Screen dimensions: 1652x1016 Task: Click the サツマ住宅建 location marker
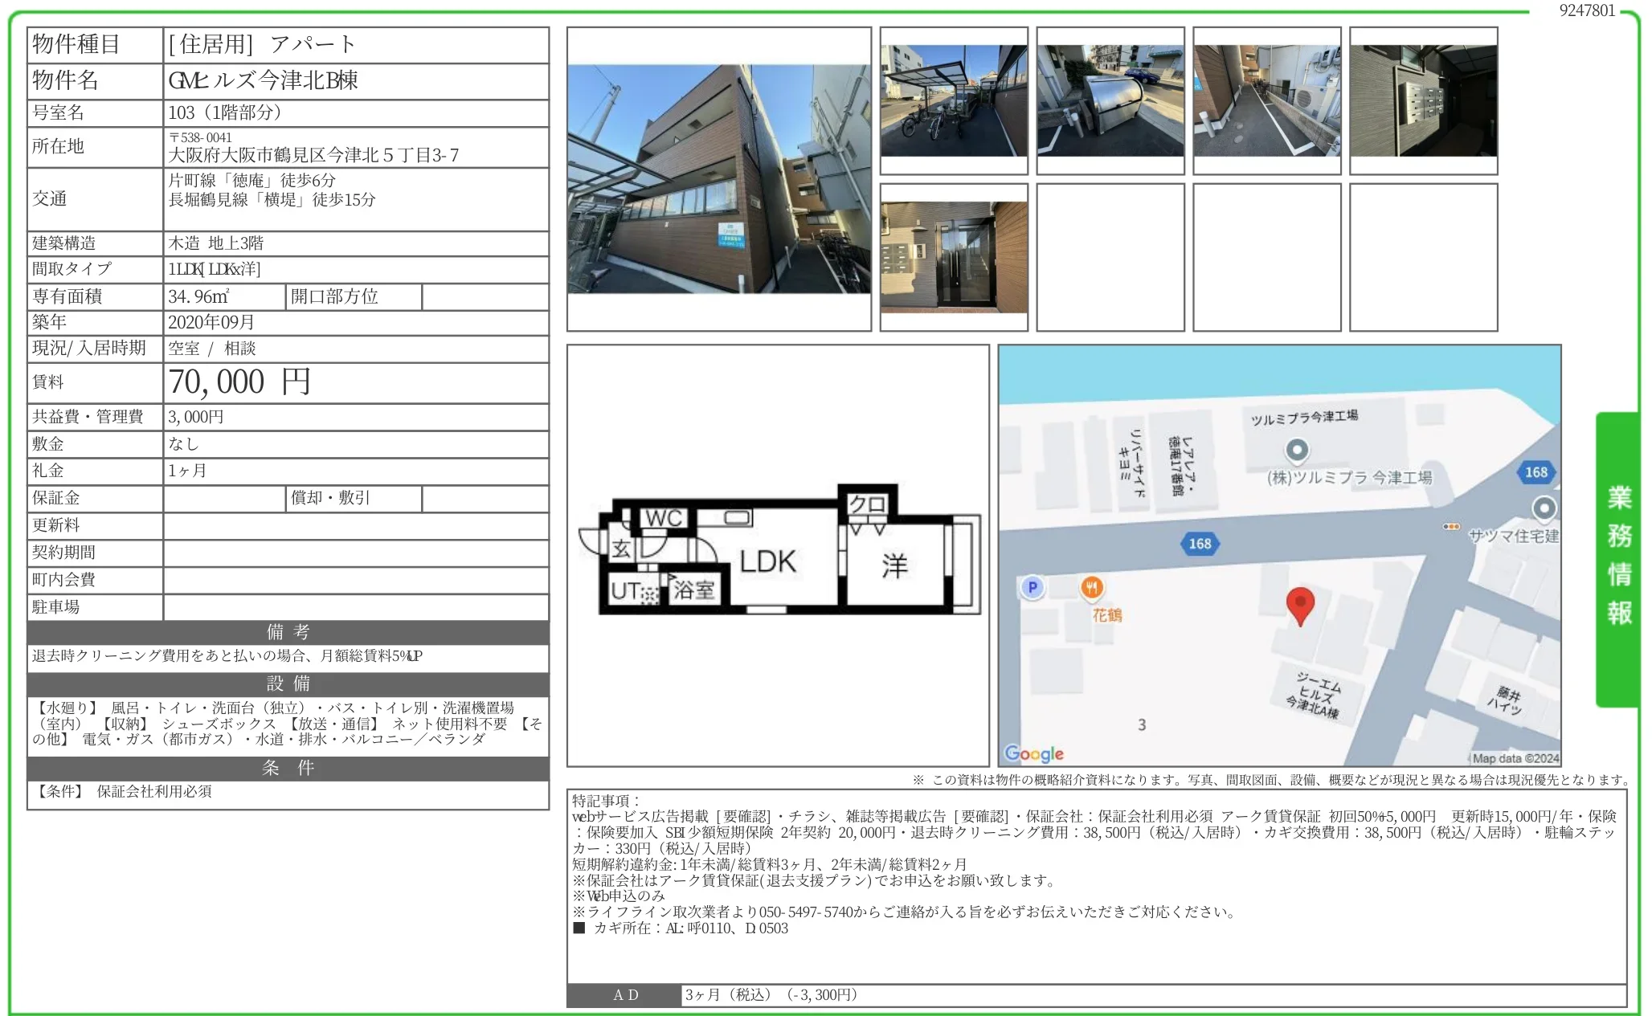(x=1543, y=508)
